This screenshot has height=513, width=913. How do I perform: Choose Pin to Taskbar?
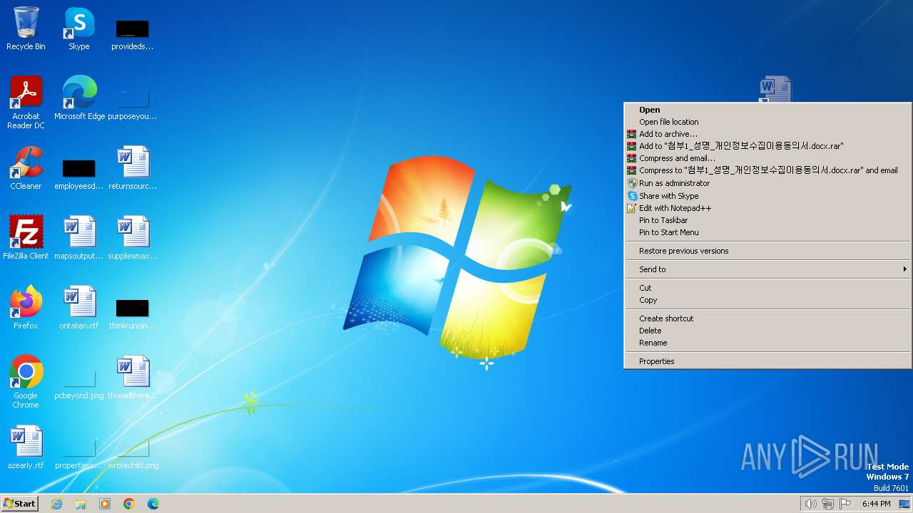pos(767,220)
